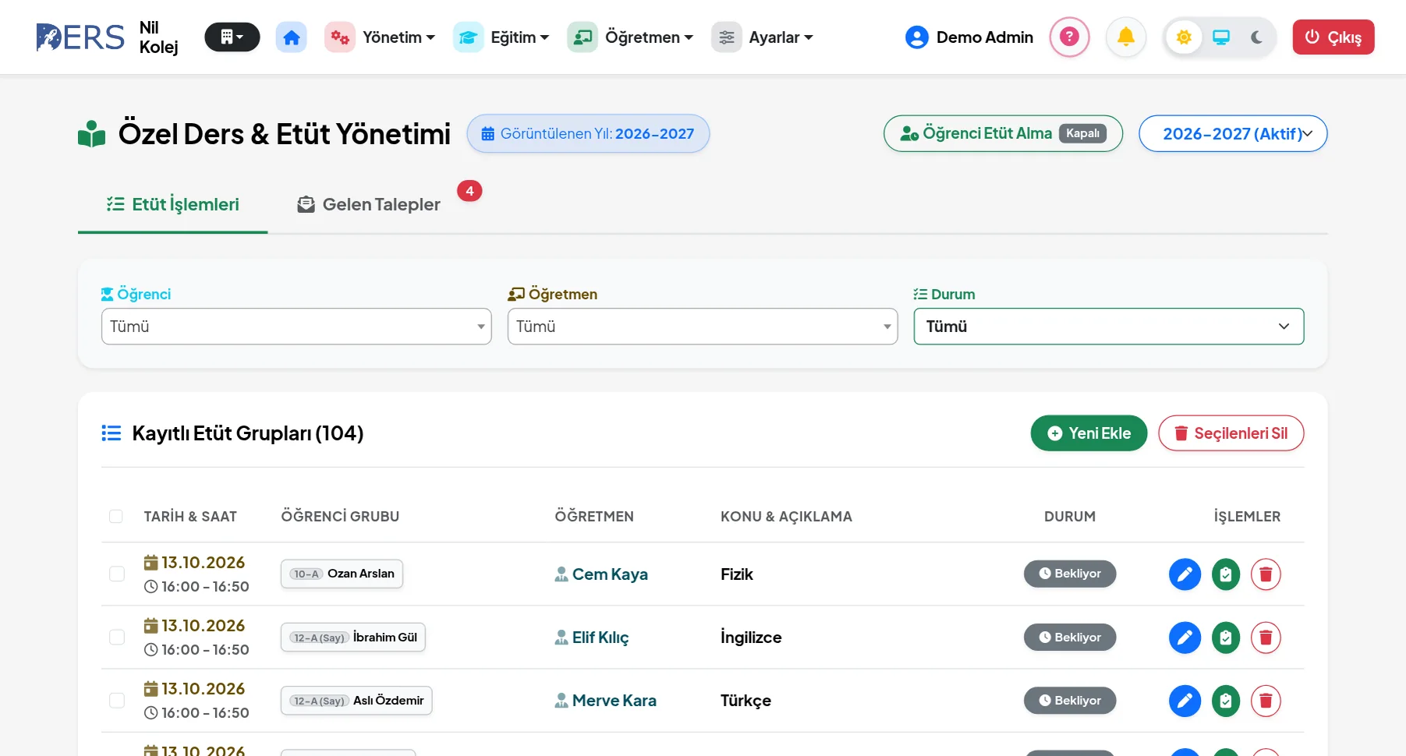Go to the home page icon
Image resolution: width=1406 pixels, height=756 pixels.
pyautogui.click(x=291, y=37)
